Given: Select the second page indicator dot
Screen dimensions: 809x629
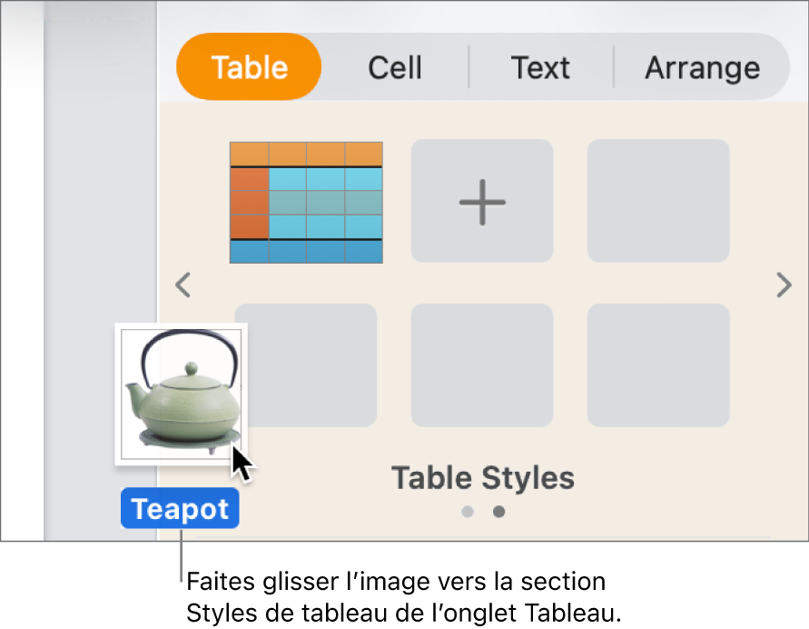Looking at the screenshot, I should point(498,512).
